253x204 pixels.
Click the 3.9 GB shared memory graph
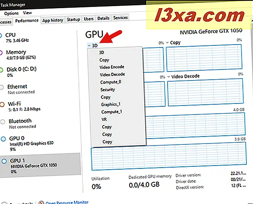tap(169, 157)
